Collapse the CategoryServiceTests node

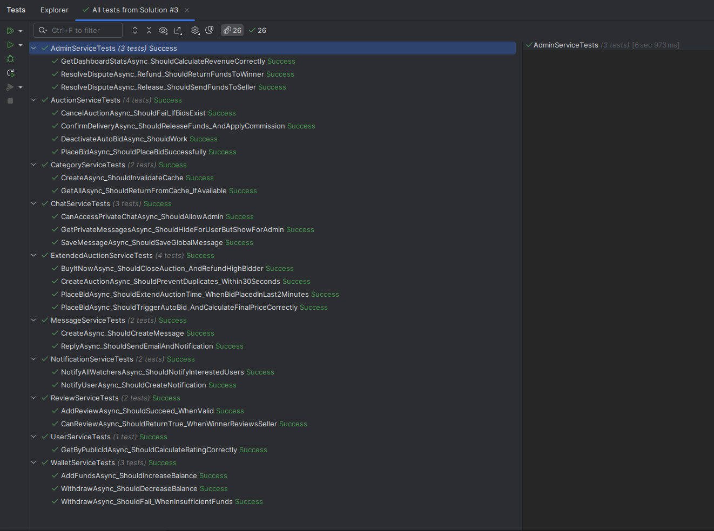[x=33, y=165]
